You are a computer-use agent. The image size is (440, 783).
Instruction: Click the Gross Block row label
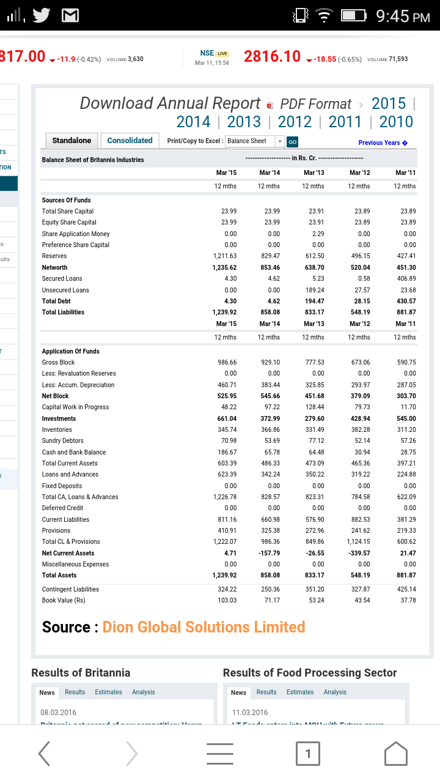[x=59, y=362]
